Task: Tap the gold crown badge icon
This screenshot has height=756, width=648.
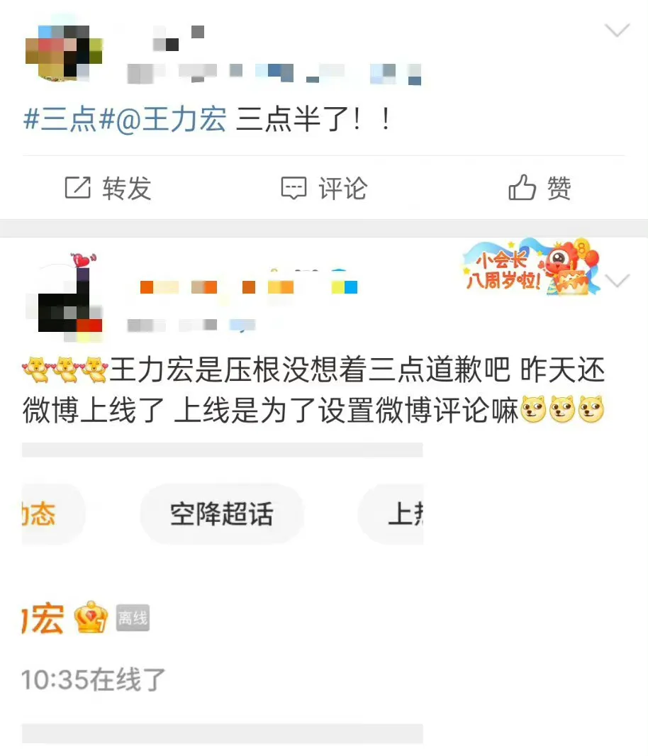Action: [x=91, y=617]
